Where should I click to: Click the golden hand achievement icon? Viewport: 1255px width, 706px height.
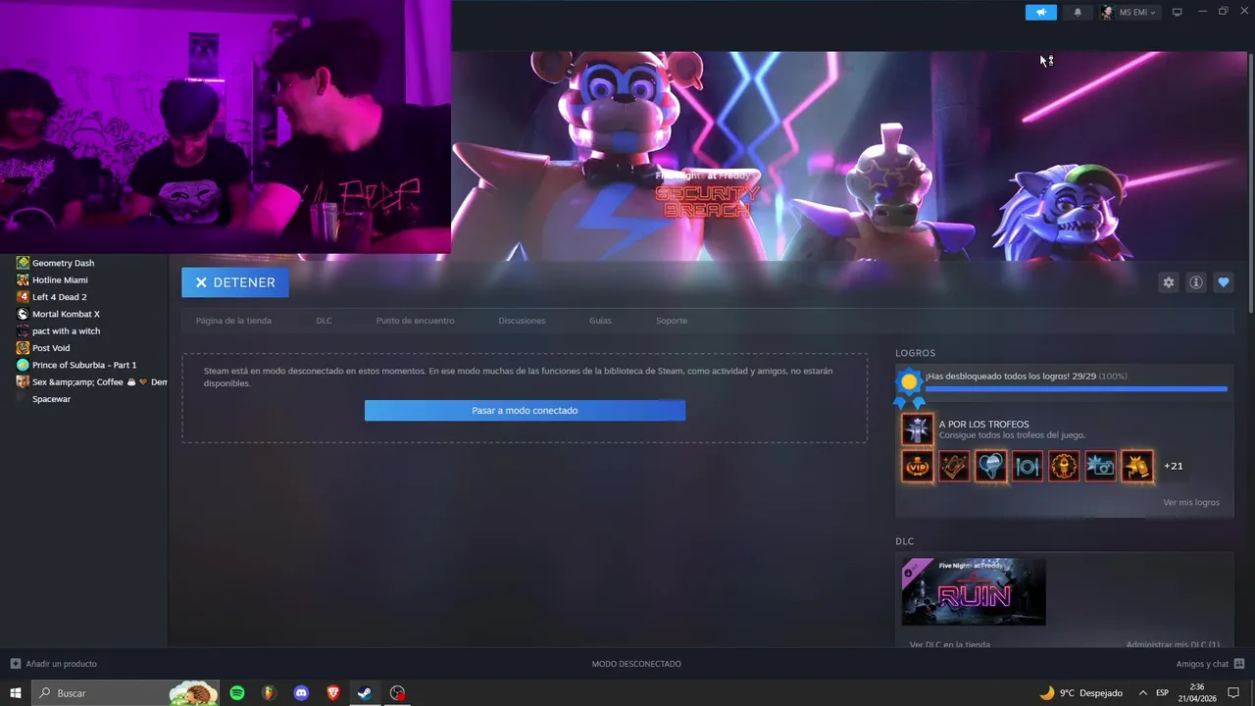(1137, 467)
